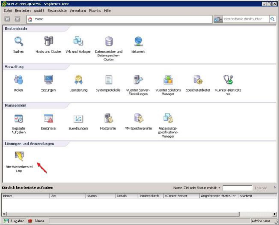The height and width of the screenshot is (225, 279).
Task: Open vCenter Solutions Manager
Action: tap(168, 85)
